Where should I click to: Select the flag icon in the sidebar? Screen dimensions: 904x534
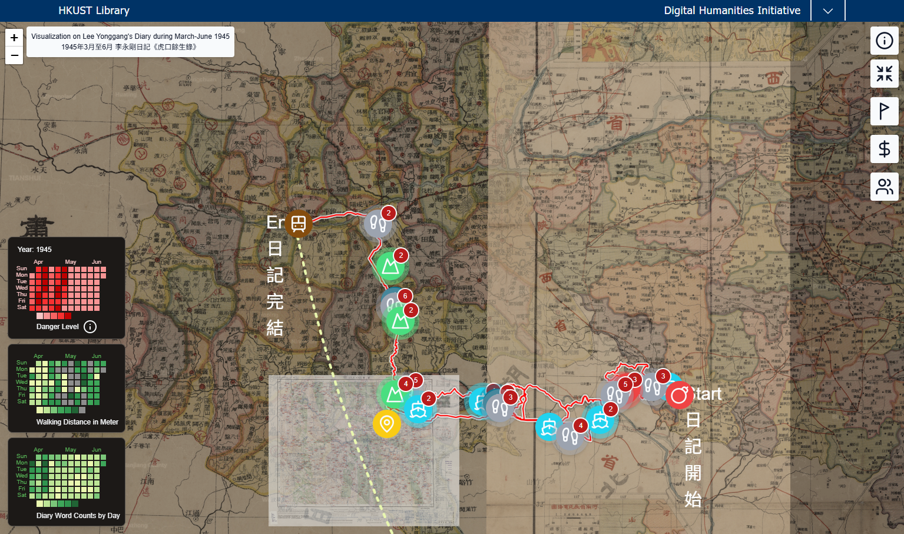tap(885, 111)
